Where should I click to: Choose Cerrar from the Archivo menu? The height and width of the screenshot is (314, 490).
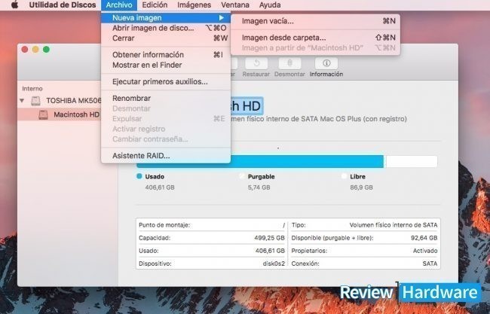coord(166,38)
